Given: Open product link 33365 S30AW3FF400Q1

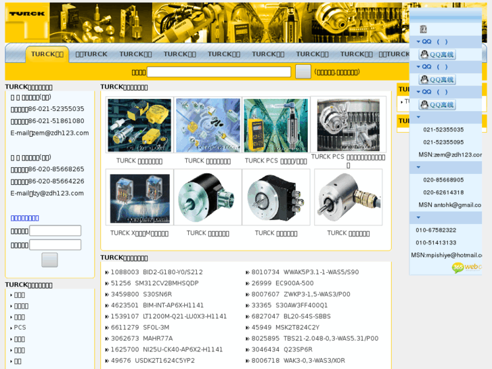Looking at the screenshot, I should (x=289, y=305).
